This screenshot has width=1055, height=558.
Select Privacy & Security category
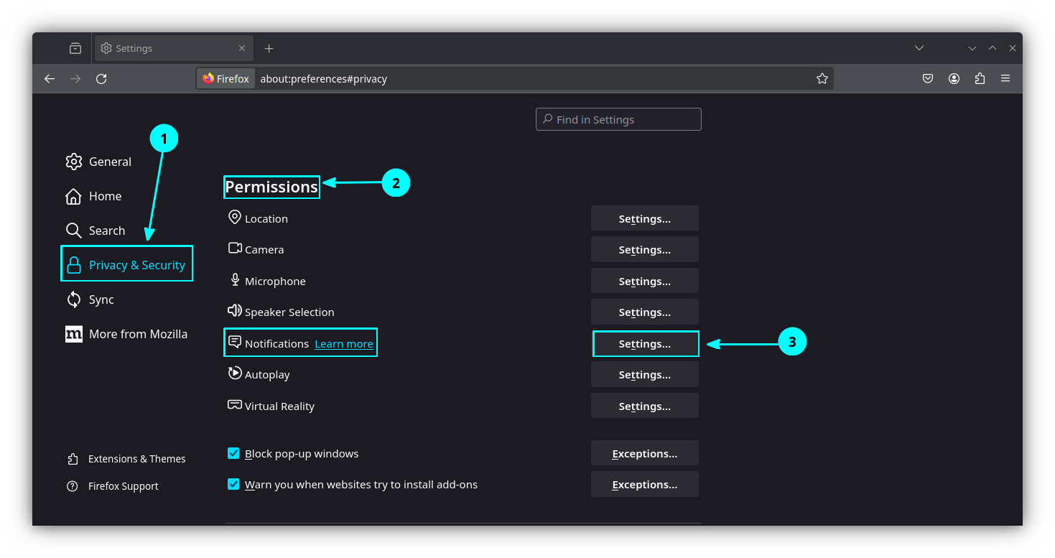(127, 265)
